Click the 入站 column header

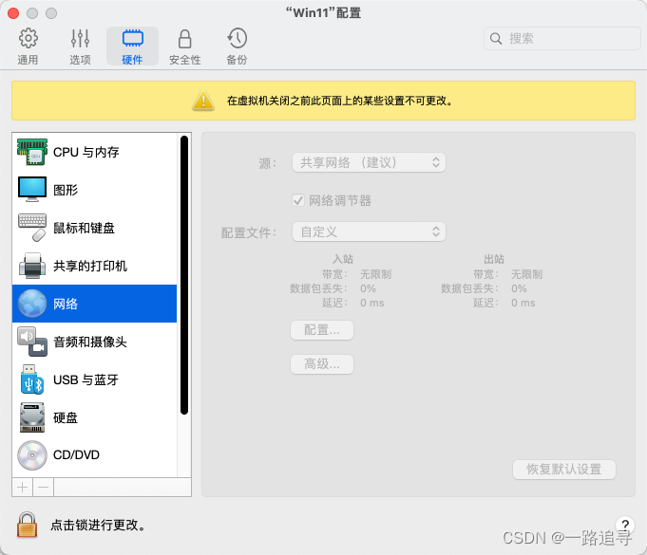343,259
